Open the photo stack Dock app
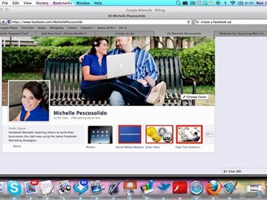This screenshot has width=267, height=200. click(63, 187)
